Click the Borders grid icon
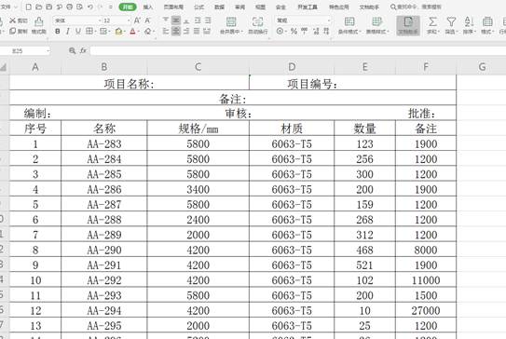 pyautogui.click(x=89, y=32)
